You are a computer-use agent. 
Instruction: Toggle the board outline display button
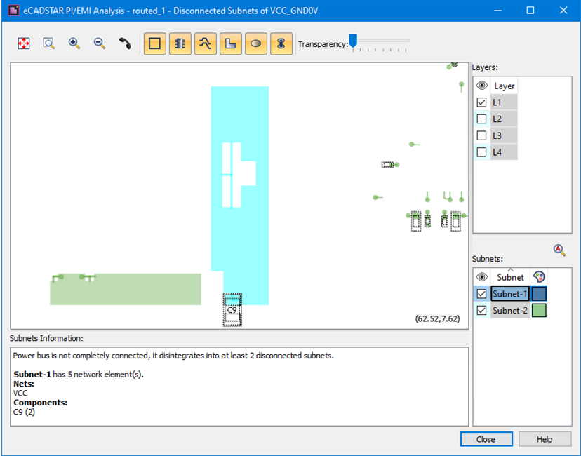point(154,43)
